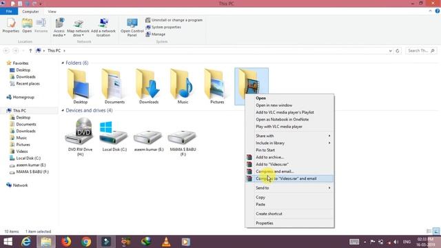Screen dimensions: 441x248
Task: Click Open in the context menu
Action: 289,98
